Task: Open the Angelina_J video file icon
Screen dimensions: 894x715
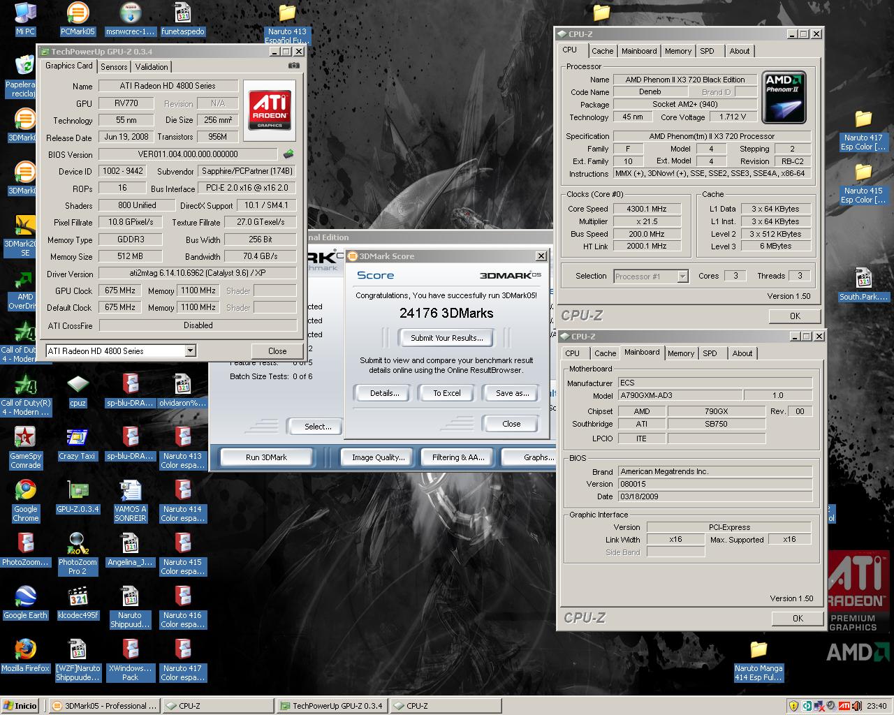Action: tap(130, 550)
